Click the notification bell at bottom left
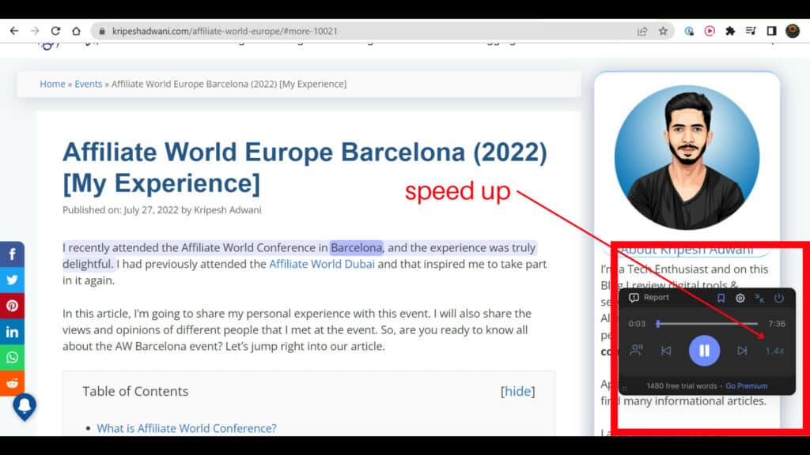 25,407
